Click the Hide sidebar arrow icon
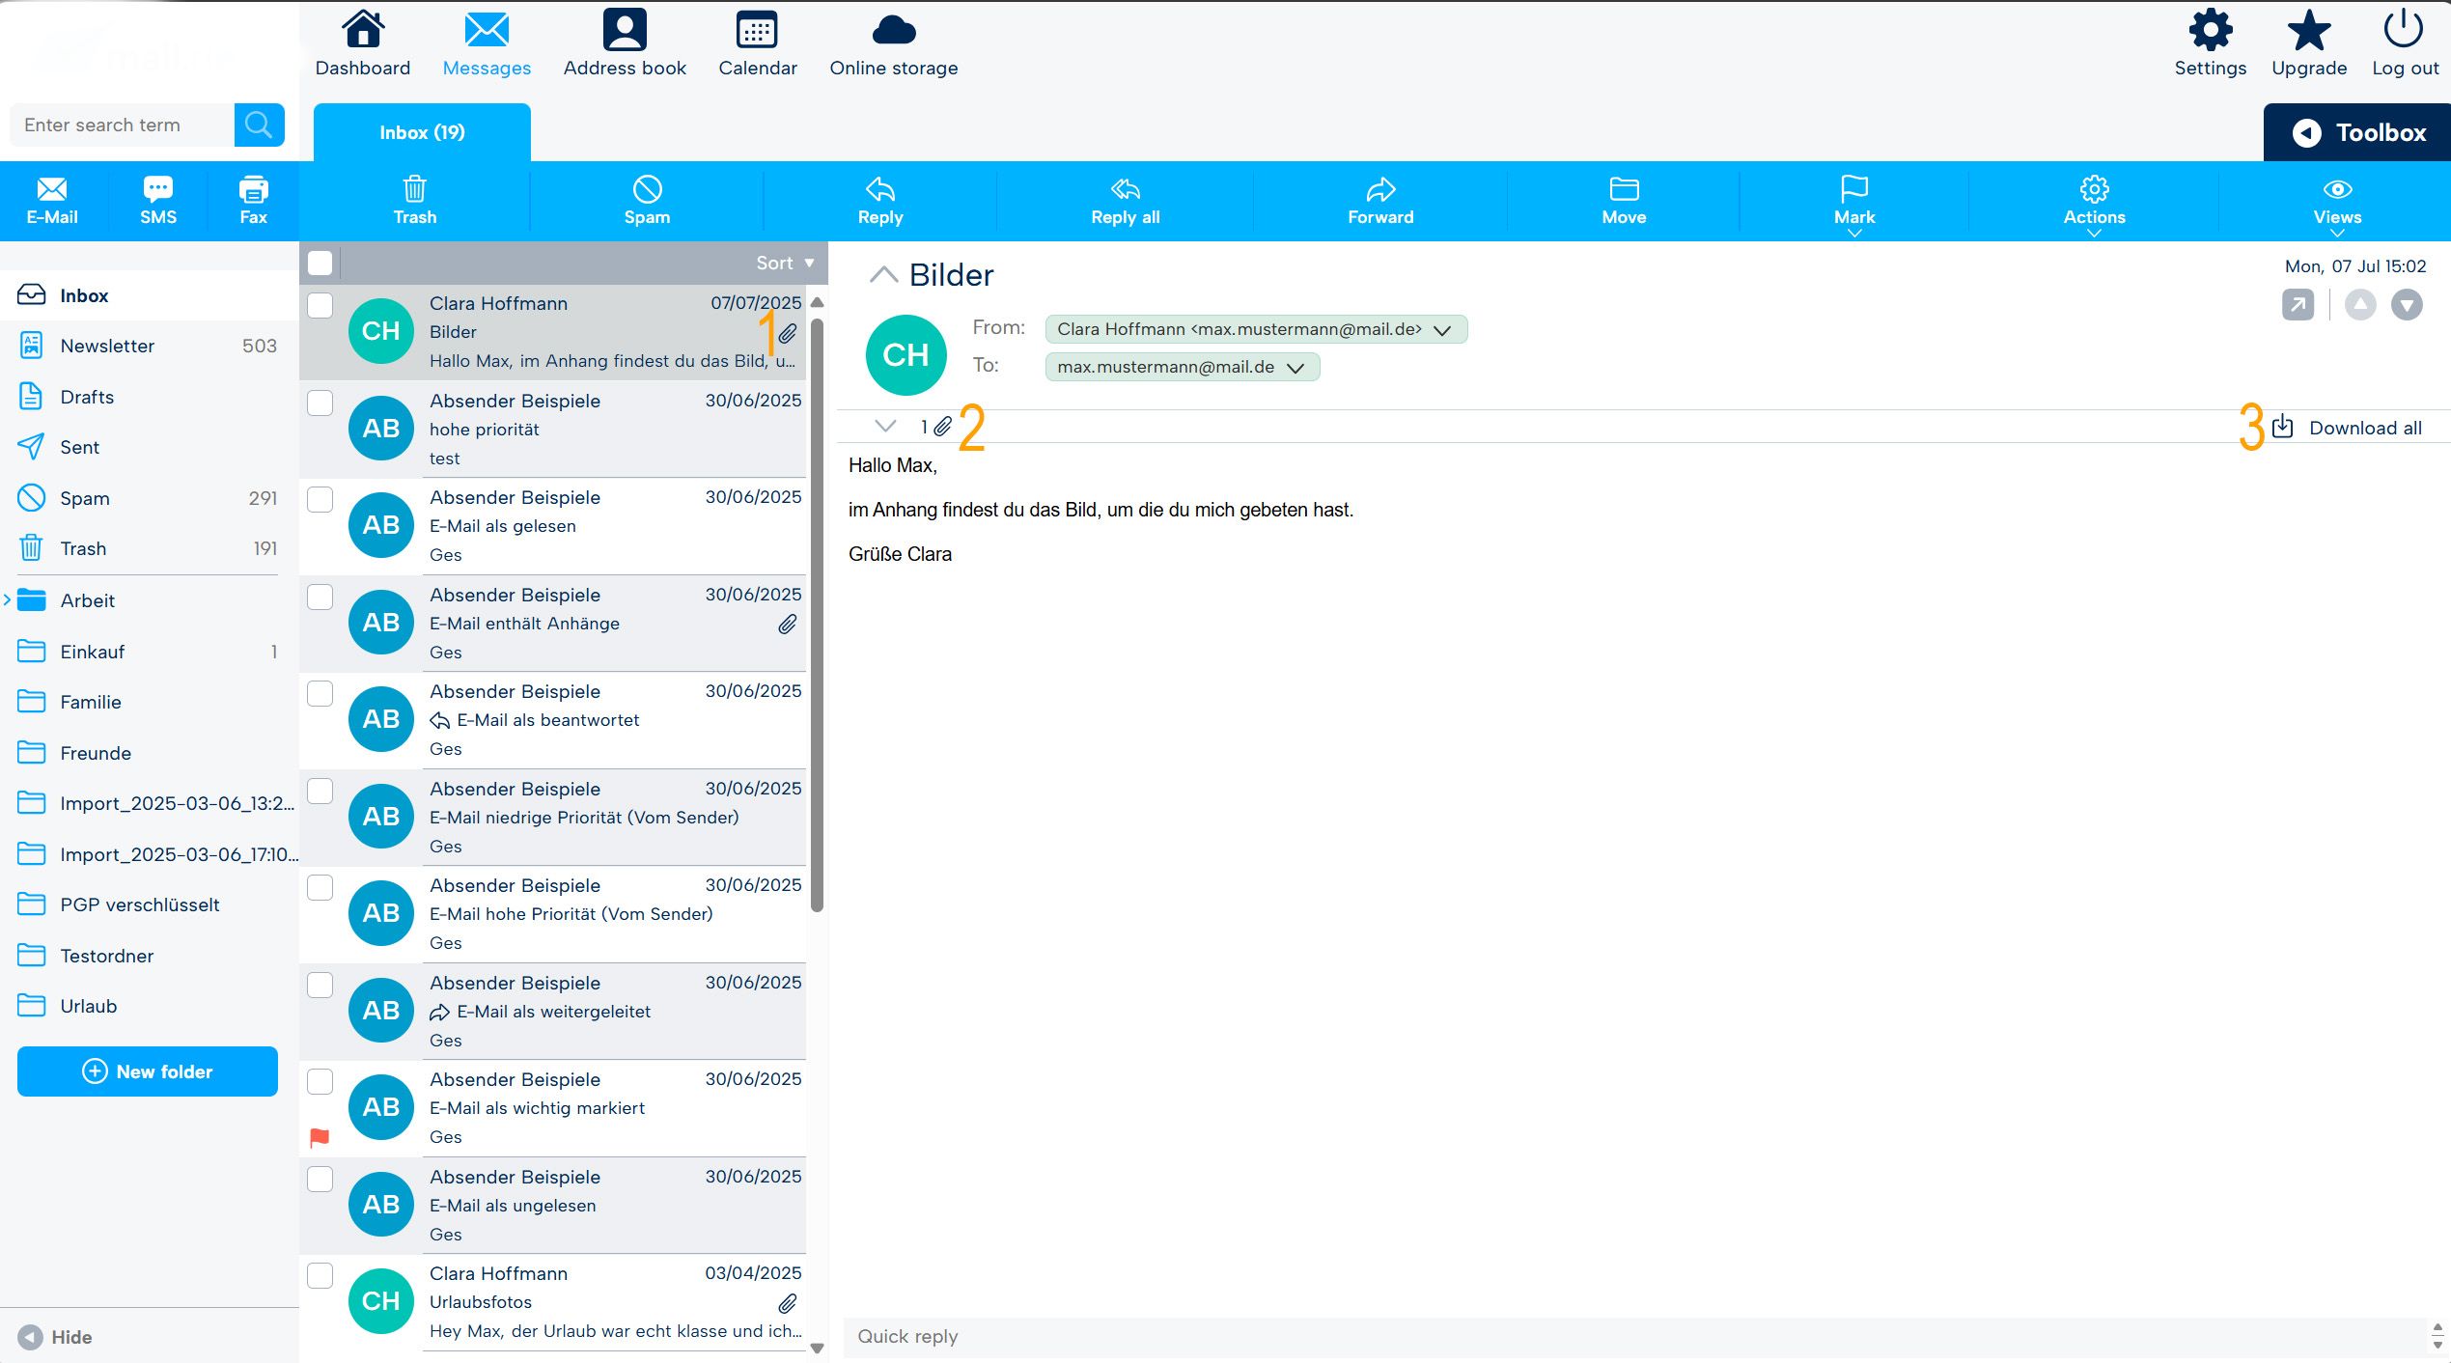 30,1337
